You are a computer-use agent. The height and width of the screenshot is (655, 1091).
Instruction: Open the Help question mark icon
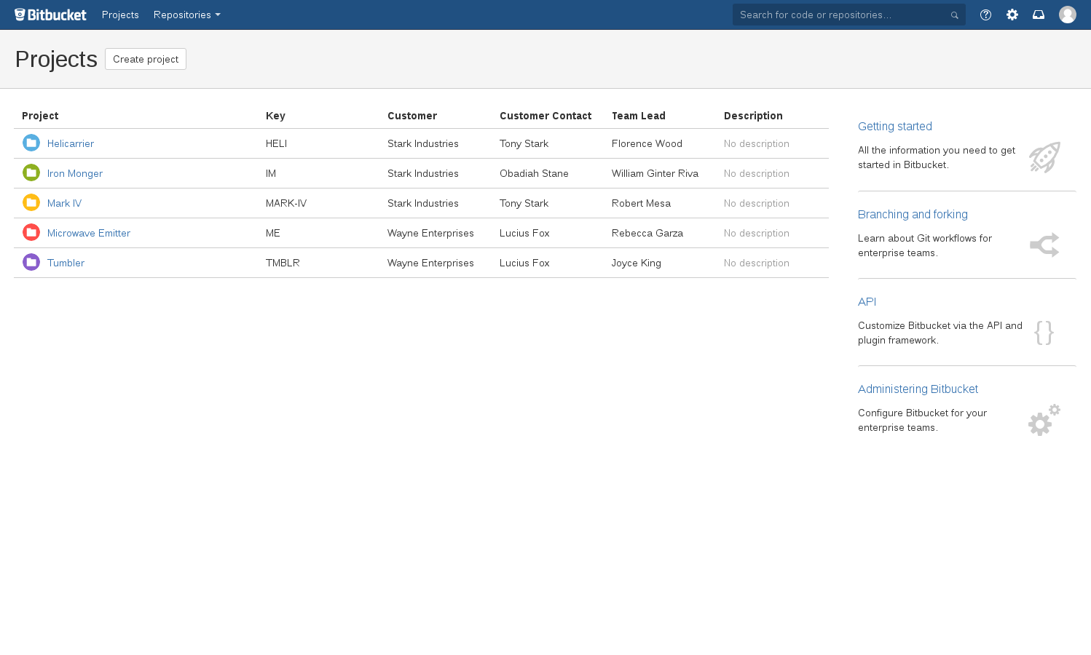[985, 15]
